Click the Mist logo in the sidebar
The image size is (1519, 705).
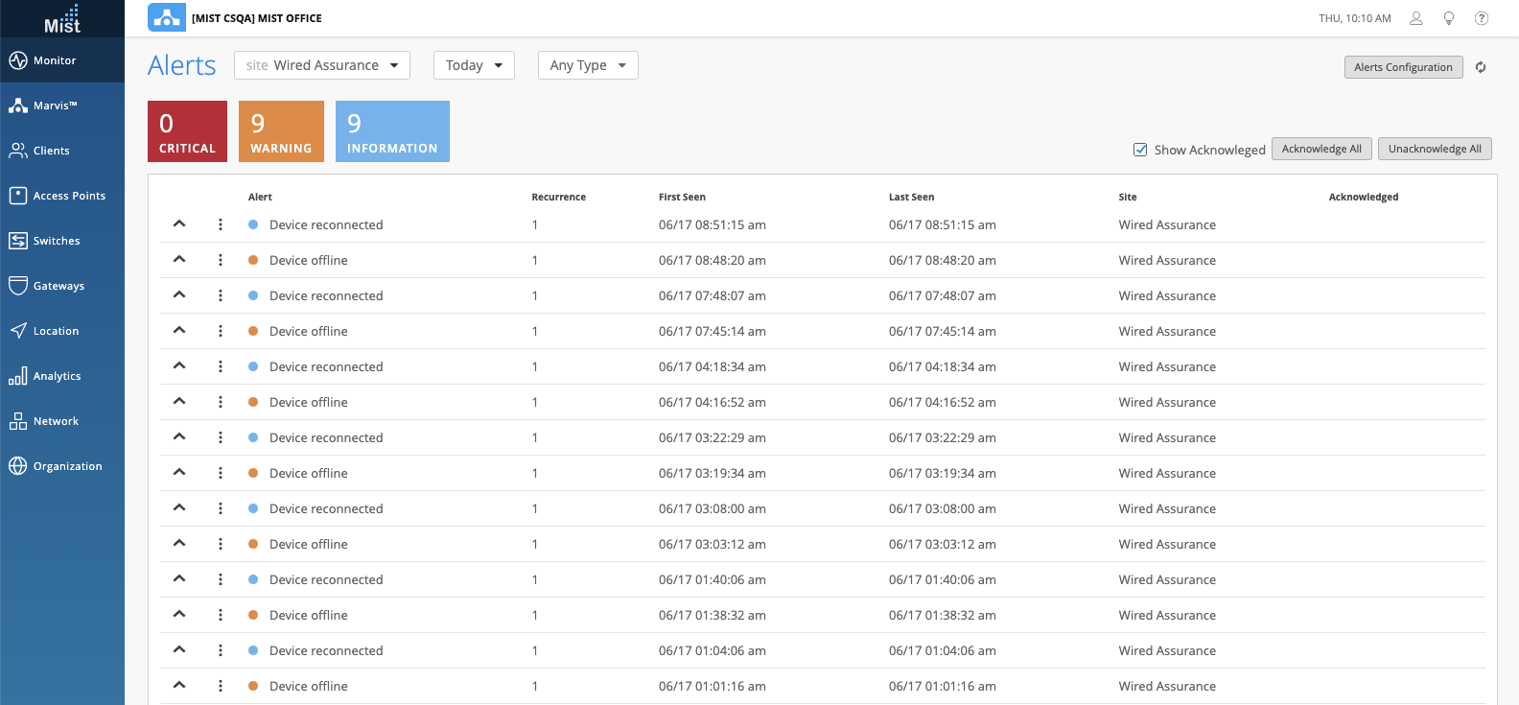pos(62,19)
